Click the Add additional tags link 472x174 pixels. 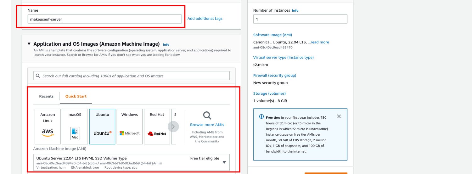(205, 19)
